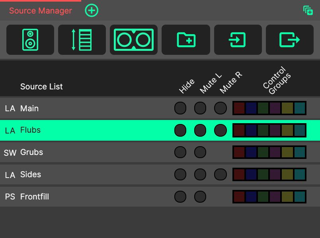Click the import arrow icon button
The width and height of the screenshot is (320, 238).
(238, 40)
